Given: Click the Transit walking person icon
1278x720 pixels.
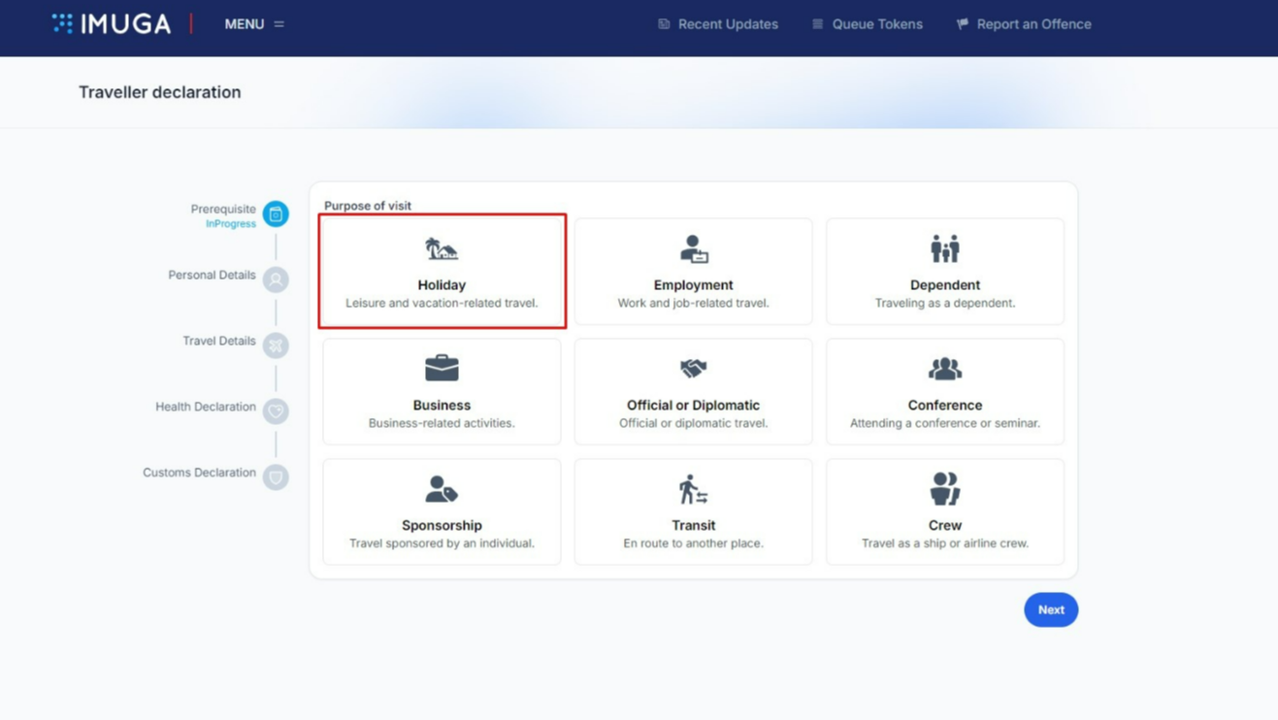Looking at the screenshot, I should click(x=694, y=489).
